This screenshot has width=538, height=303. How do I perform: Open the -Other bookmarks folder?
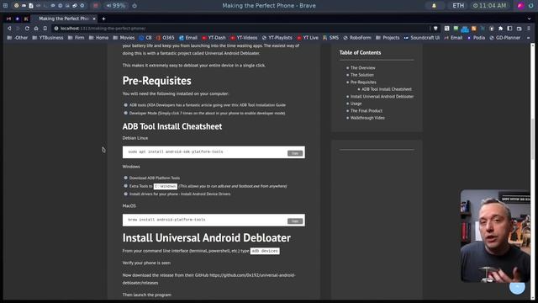18,38
